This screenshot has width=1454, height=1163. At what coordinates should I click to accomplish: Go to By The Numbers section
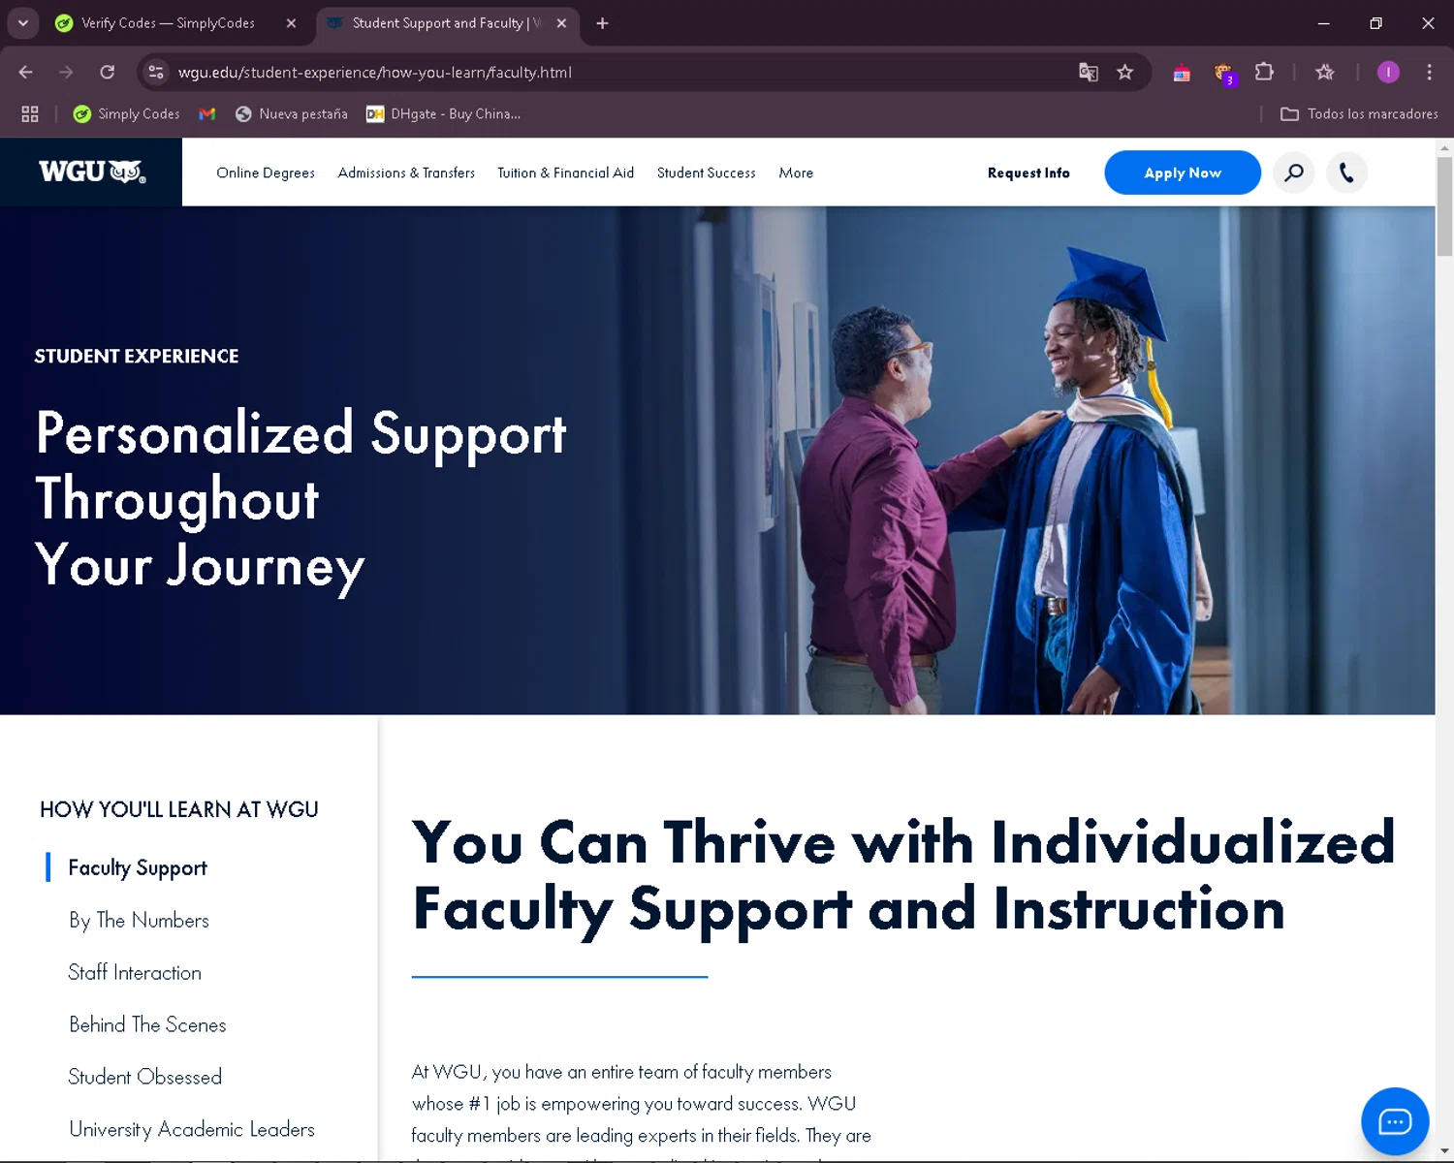tap(139, 921)
